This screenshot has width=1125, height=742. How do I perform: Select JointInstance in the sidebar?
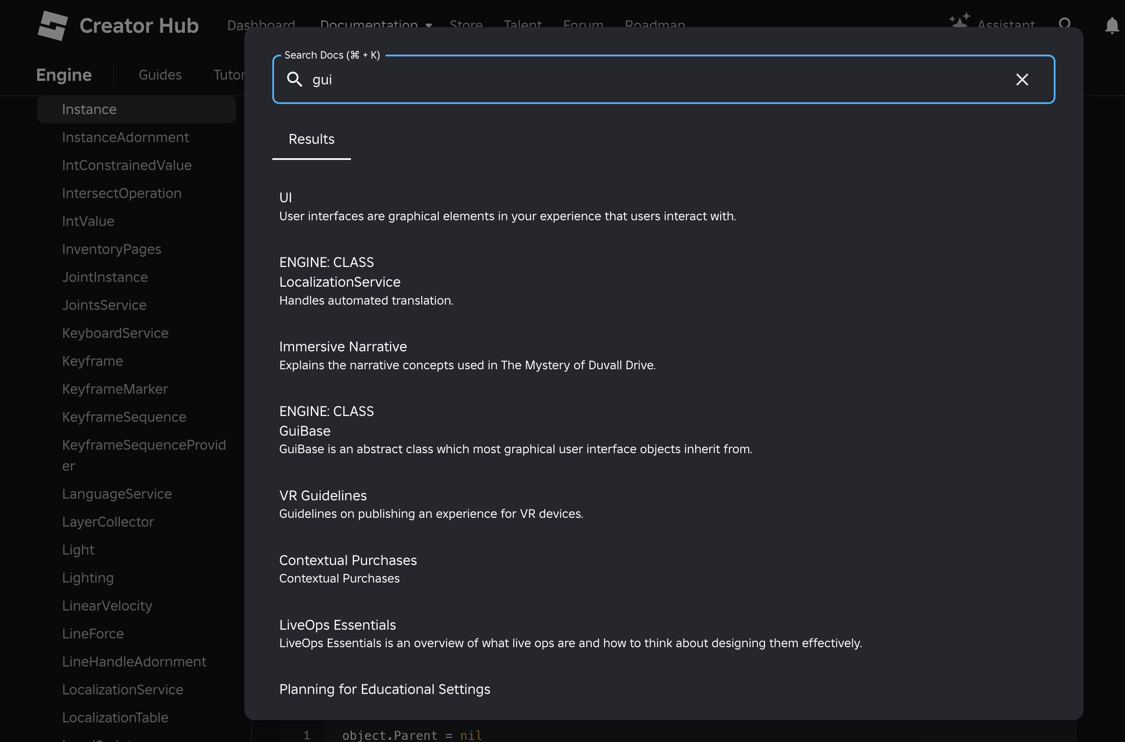click(x=105, y=277)
